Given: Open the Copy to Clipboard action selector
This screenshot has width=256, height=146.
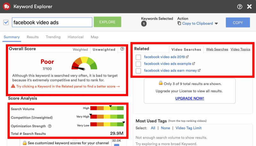Looking at the screenshot, I should 198,23.
